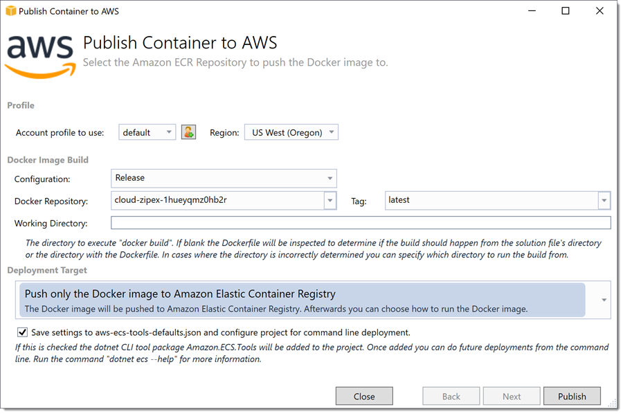
Task: Expand the Configuration dropdown set to Release
Action: point(224,178)
